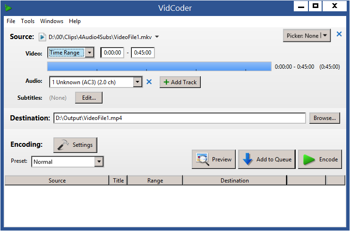This screenshot has height=231, width=350.
Task: Click the start time field 0:00:00
Action: (112, 53)
